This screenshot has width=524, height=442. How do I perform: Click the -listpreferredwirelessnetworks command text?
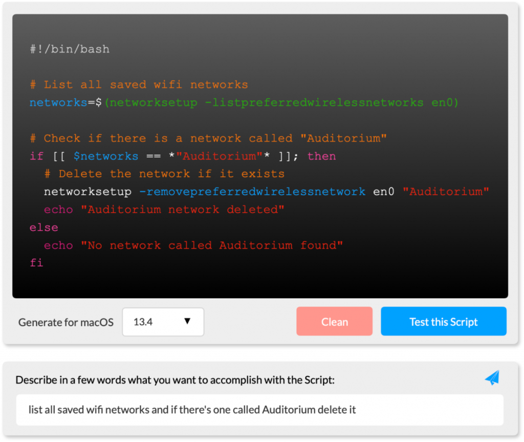314,102
